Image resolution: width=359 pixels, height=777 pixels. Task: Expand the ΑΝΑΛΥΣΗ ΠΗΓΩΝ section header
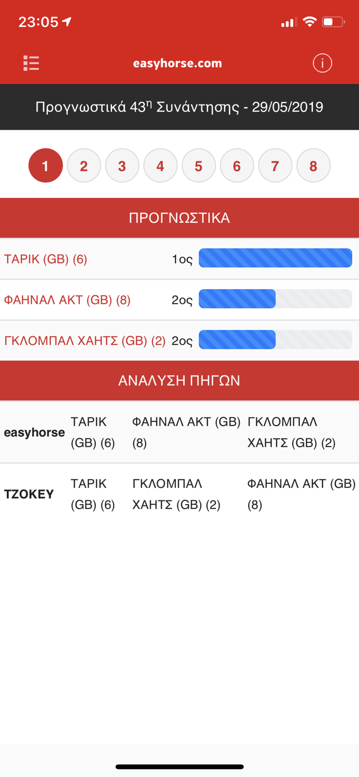pos(179,380)
